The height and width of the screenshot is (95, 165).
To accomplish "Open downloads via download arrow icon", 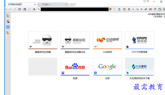I will point(129,9).
